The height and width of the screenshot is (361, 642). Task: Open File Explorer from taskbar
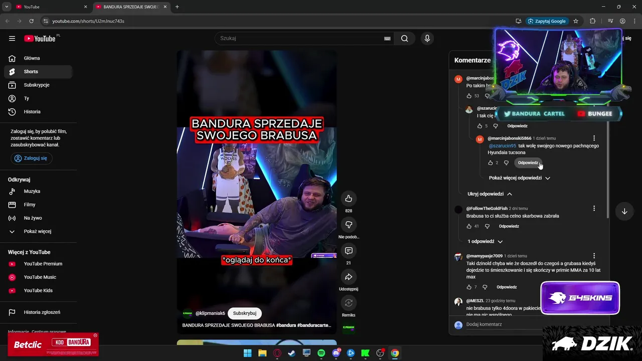[262, 353]
